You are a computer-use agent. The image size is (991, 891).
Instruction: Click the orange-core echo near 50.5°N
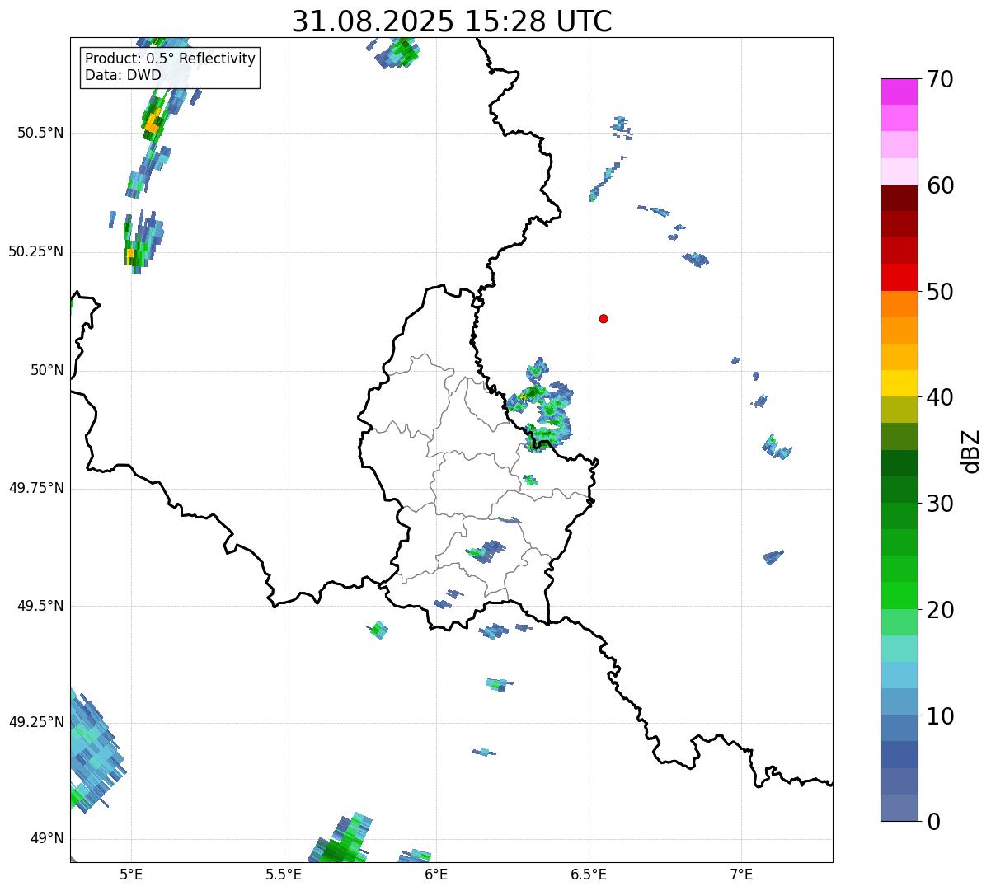[154, 120]
